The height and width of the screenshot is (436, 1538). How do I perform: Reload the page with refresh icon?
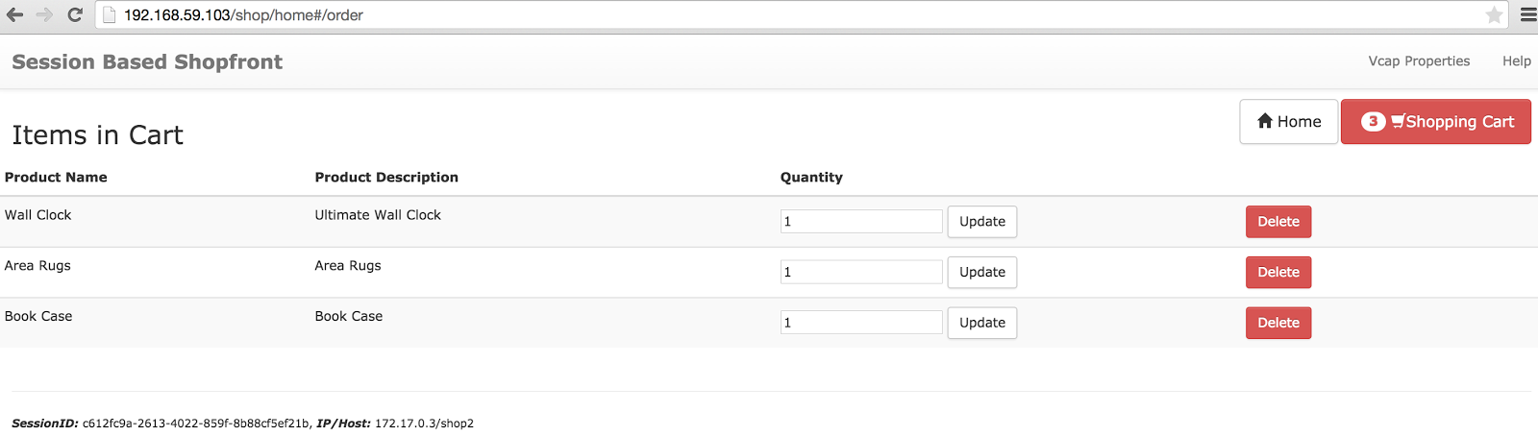pos(75,14)
